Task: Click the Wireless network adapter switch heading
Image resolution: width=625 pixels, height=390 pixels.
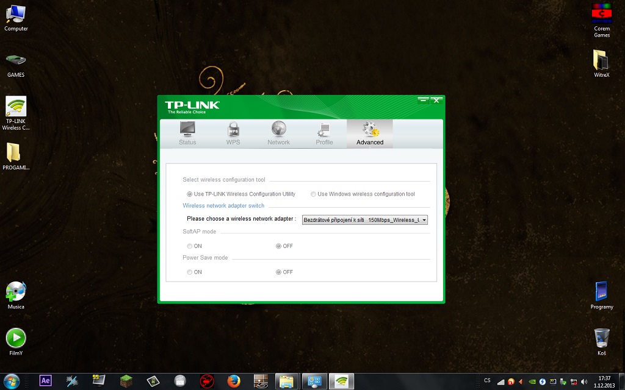Action: [223, 206]
